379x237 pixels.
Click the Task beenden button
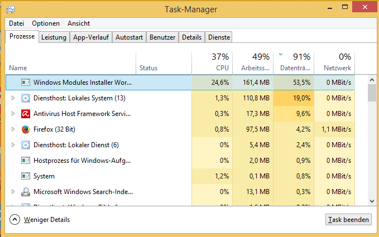348,220
